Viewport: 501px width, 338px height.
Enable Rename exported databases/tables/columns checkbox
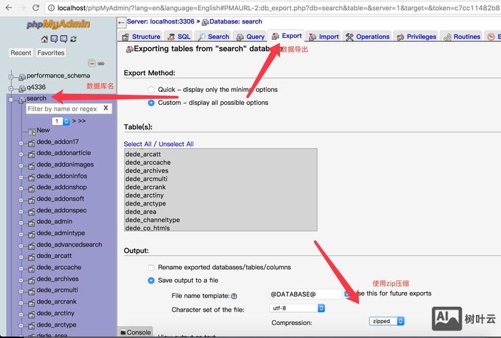[x=151, y=267]
